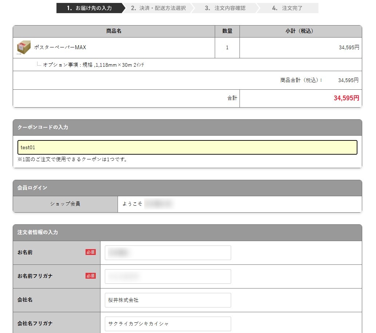Click the 必須 badge next to お名前
Viewport: 376px width, 333px height.
91,252
